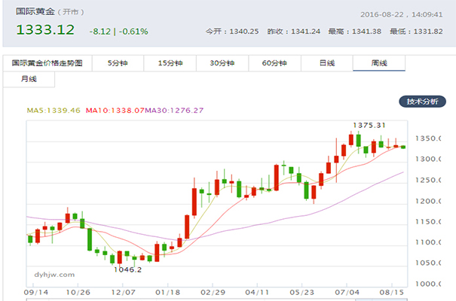Click the 1375.31 peak price label
456x301 pixels.
tap(370, 125)
